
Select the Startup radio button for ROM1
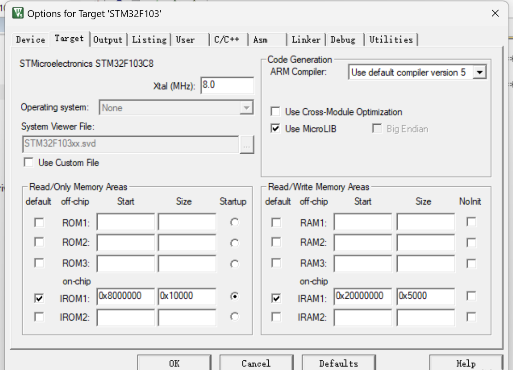pyautogui.click(x=234, y=222)
